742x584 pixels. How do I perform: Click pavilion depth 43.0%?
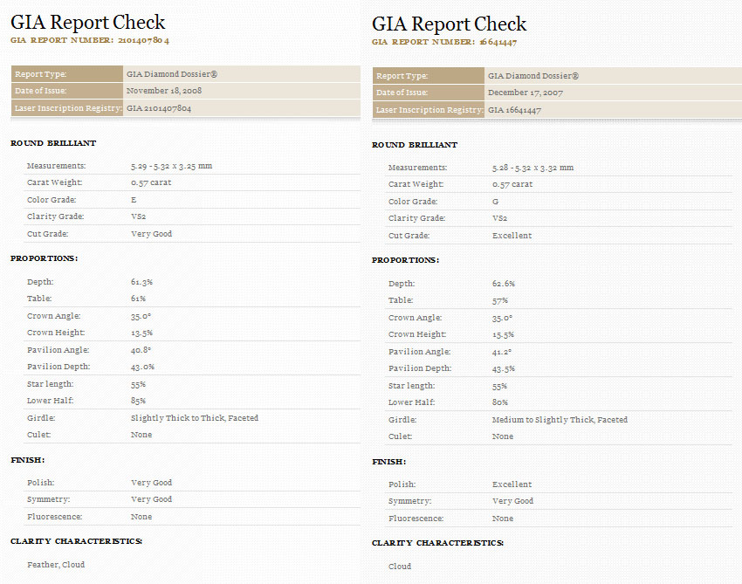142,367
